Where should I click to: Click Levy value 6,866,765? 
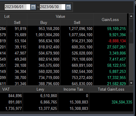tap(49, 102)
